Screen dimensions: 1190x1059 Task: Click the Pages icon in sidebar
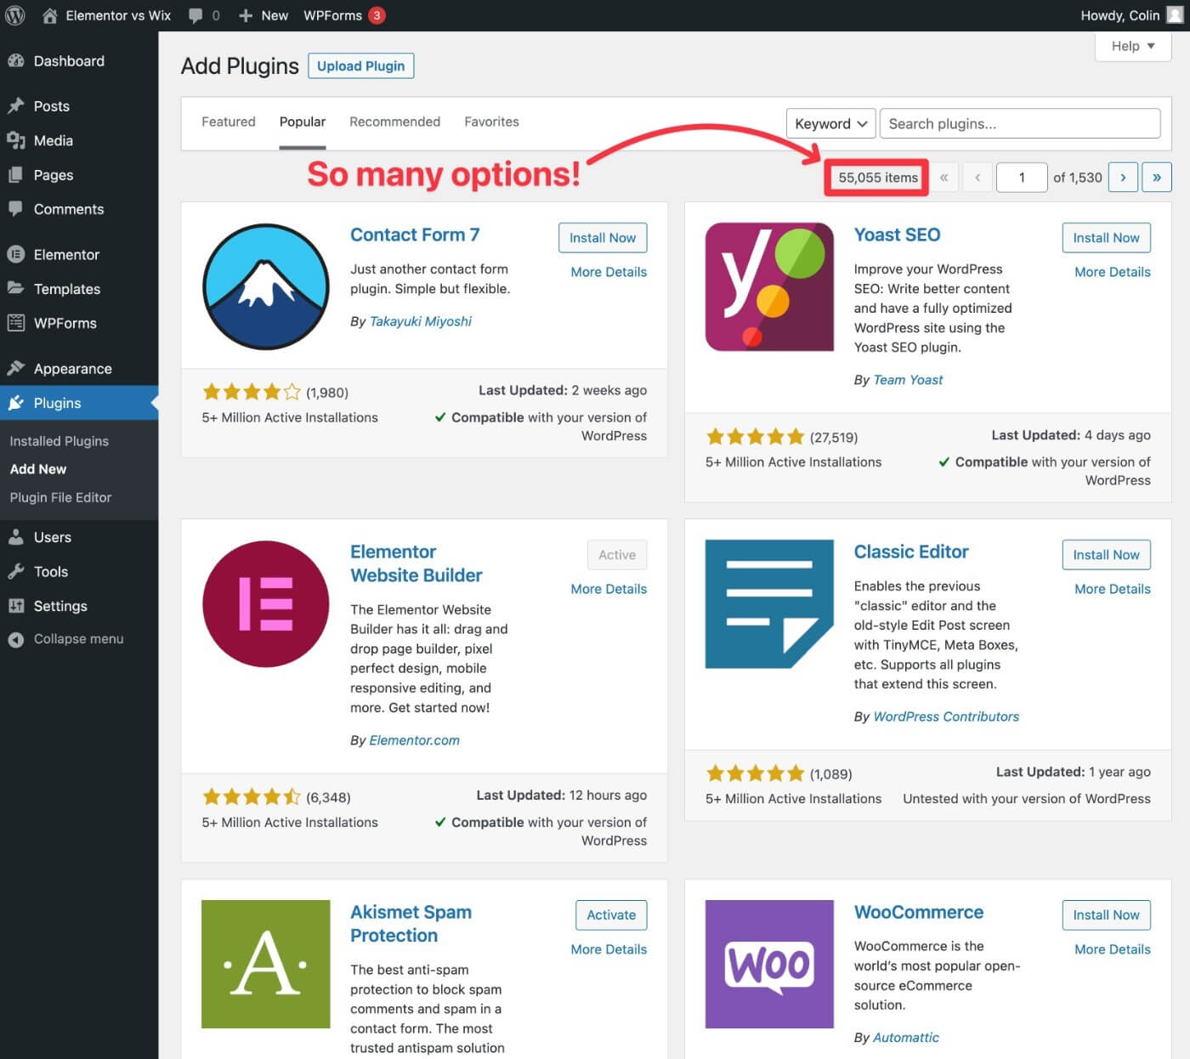click(15, 175)
